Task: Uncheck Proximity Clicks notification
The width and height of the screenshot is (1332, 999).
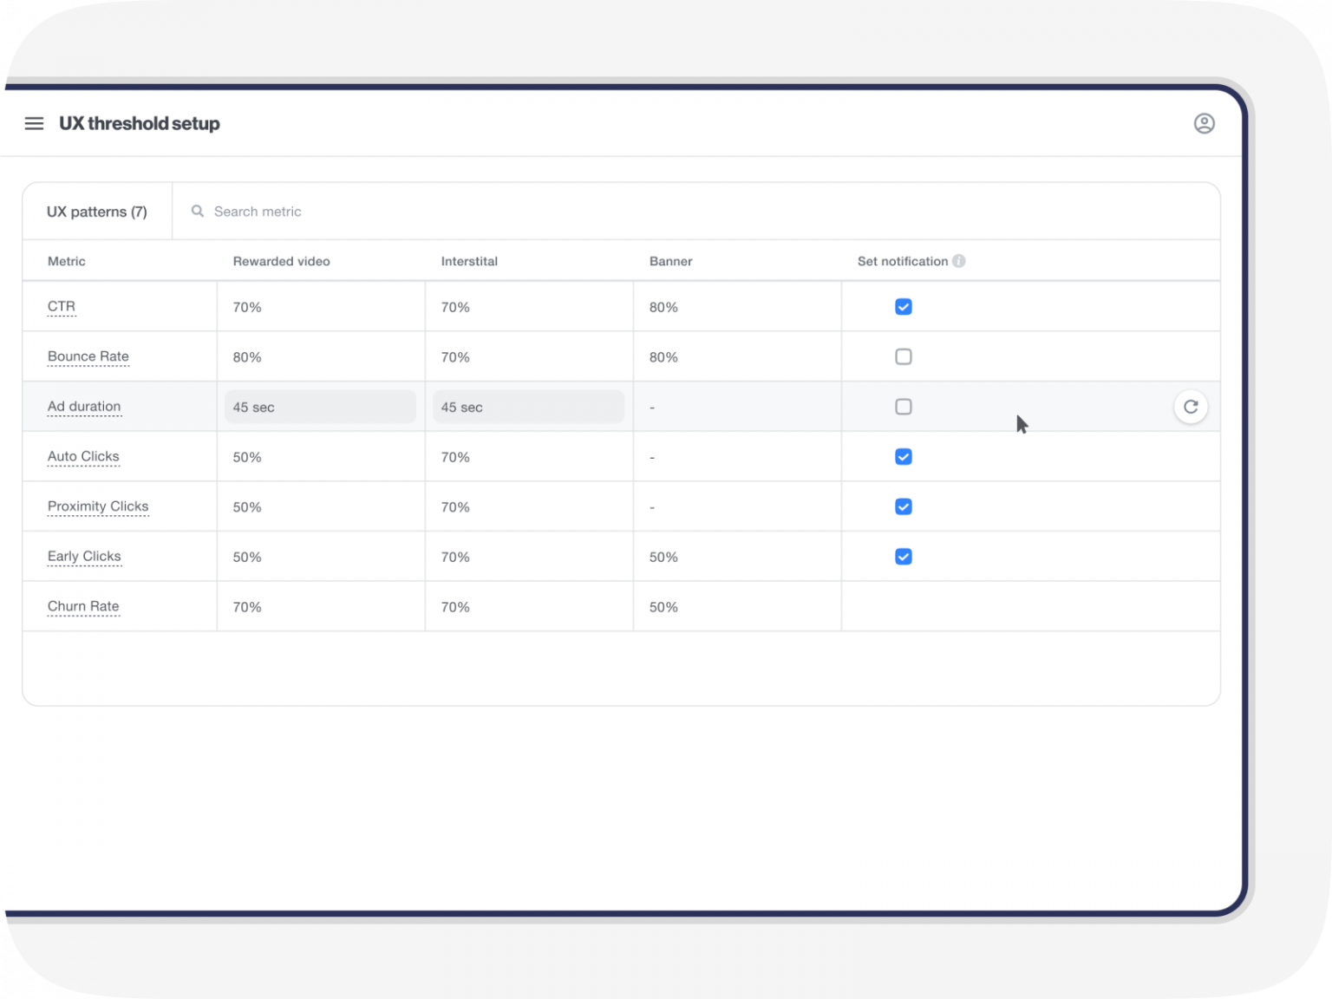Action: tap(903, 506)
